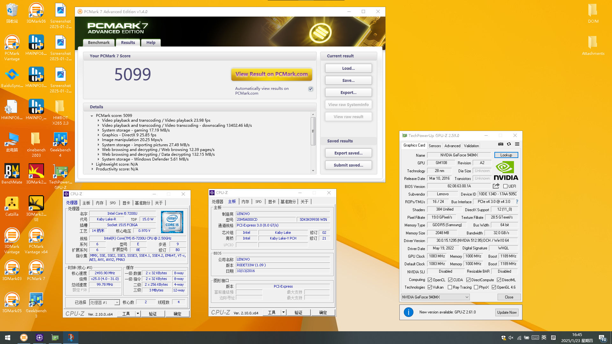
Task: Open the processor #1 selection dropdown
Action: click(x=105, y=303)
